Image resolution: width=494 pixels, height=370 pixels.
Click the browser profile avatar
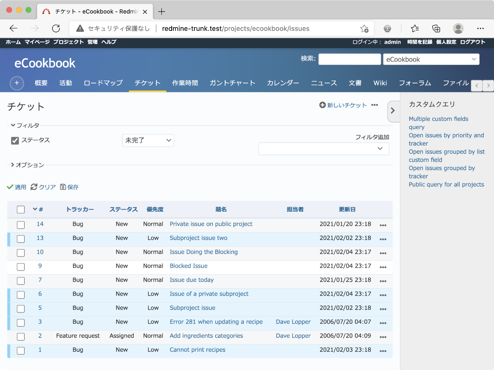pos(458,28)
